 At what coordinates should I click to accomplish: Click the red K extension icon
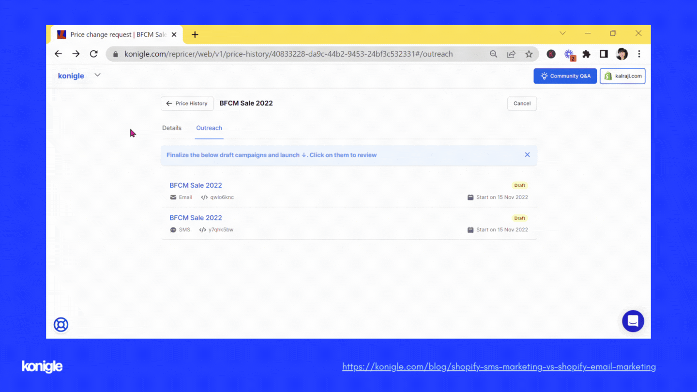click(x=551, y=54)
